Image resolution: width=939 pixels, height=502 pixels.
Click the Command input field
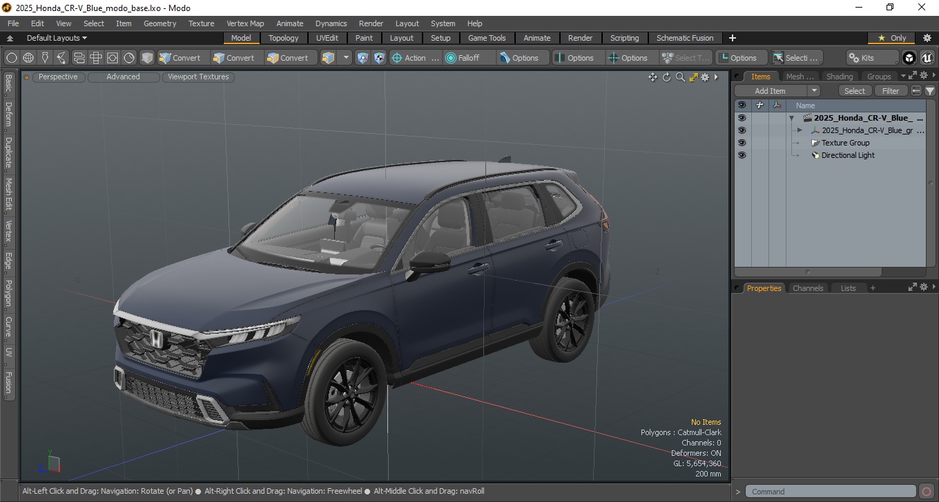(832, 492)
